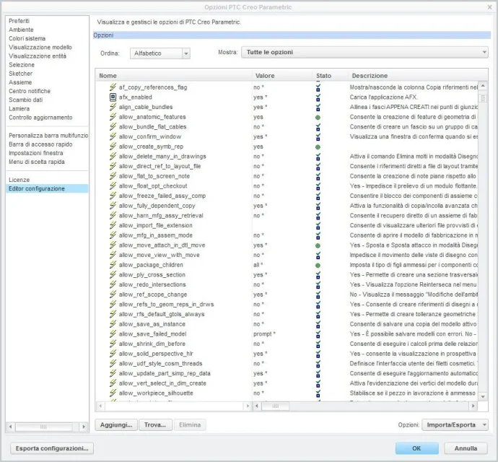Click the lightning icon beside allow_confirm_window
The width and height of the screenshot is (498, 462).
pos(113,136)
